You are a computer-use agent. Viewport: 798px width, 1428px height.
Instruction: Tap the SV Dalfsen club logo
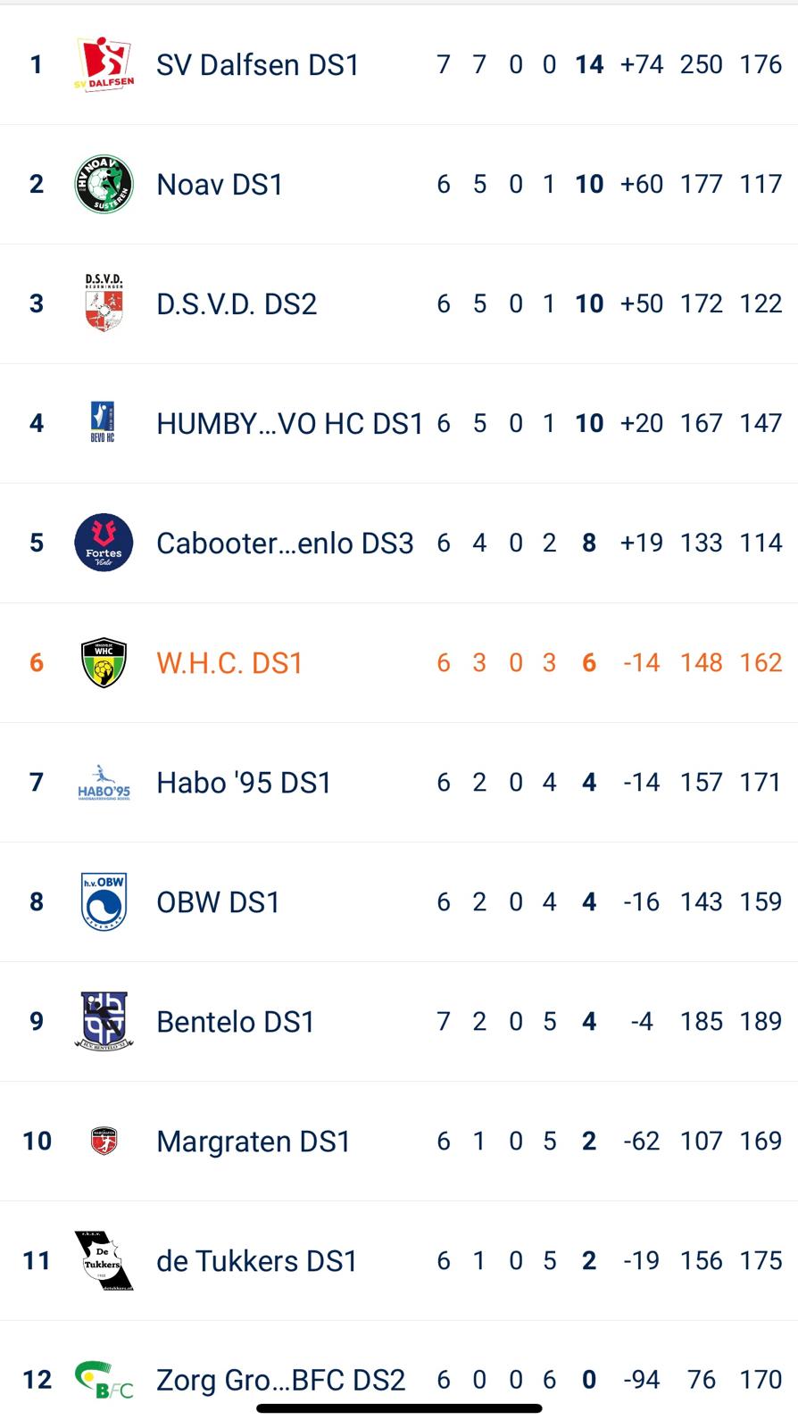[104, 64]
